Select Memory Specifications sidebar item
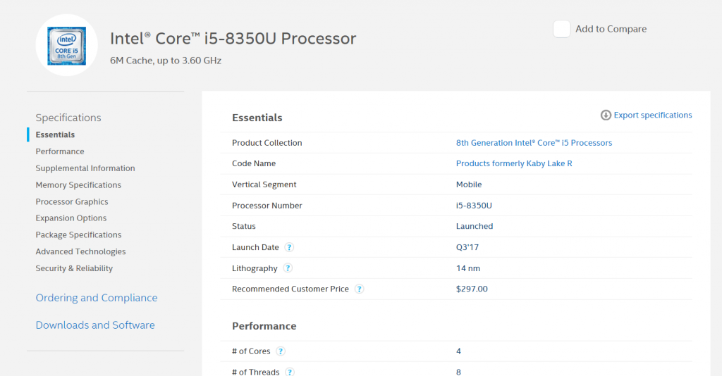722x376 pixels. coord(78,185)
